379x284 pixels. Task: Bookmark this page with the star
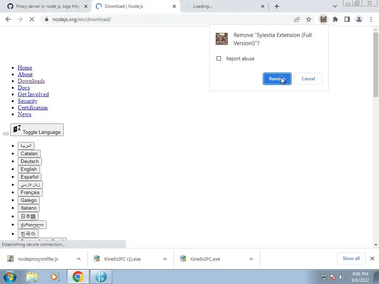pyautogui.click(x=309, y=19)
